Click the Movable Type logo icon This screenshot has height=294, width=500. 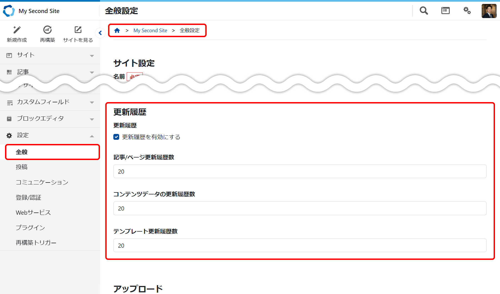[x=9, y=11]
